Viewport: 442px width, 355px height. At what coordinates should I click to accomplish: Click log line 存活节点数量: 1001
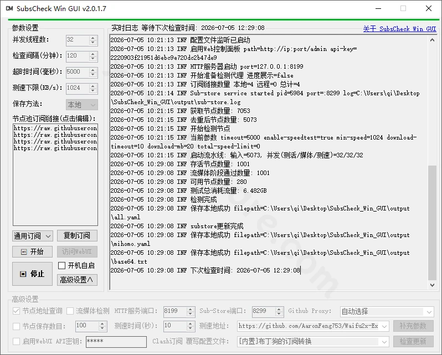180,164
